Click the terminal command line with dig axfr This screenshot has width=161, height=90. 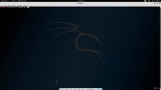pyautogui.click(x=14, y=7)
